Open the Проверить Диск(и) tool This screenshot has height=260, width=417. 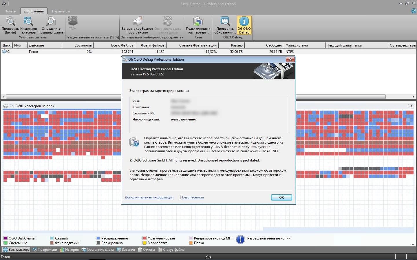pyautogui.click(x=10, y=25)
